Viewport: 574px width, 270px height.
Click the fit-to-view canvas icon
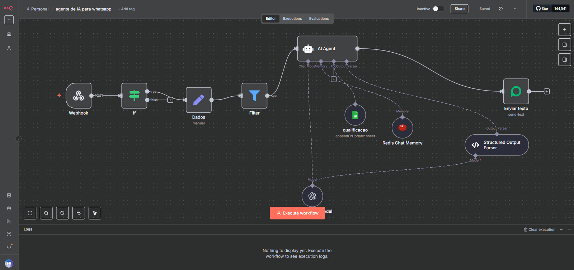[x=30, y=213]
